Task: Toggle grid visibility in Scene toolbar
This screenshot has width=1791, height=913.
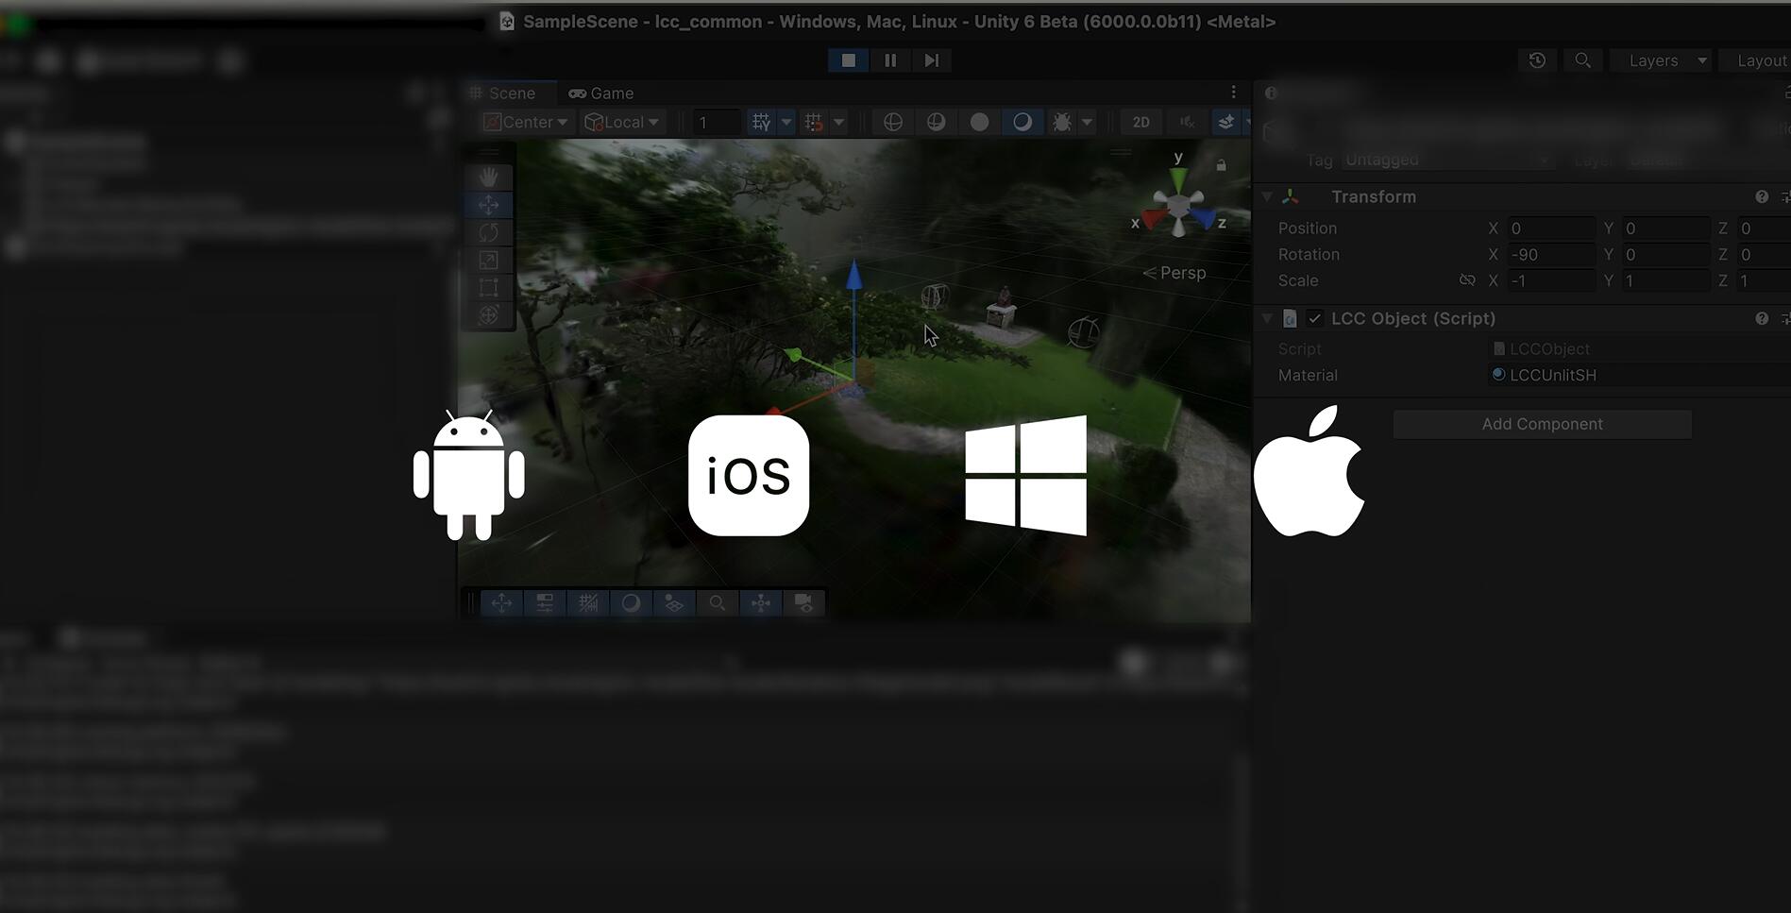Action: click(x=761, y=122)
